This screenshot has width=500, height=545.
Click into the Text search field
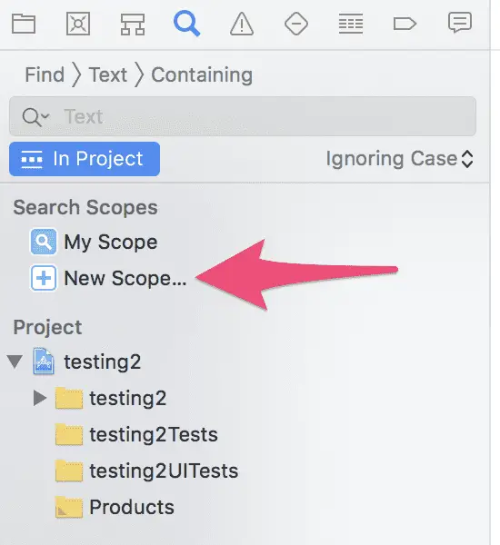(243, 116)
